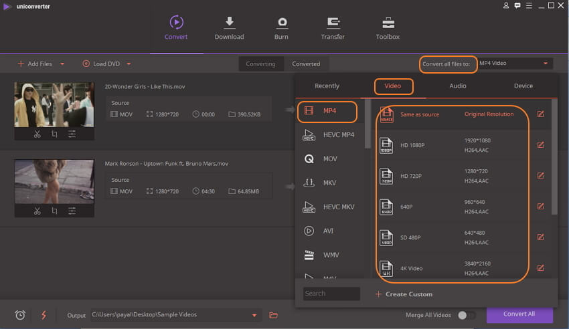Click the 20-Wonder Girls - Like This.mov filename
The width and height of the screenshot is (569, 329).
[145, 87]
